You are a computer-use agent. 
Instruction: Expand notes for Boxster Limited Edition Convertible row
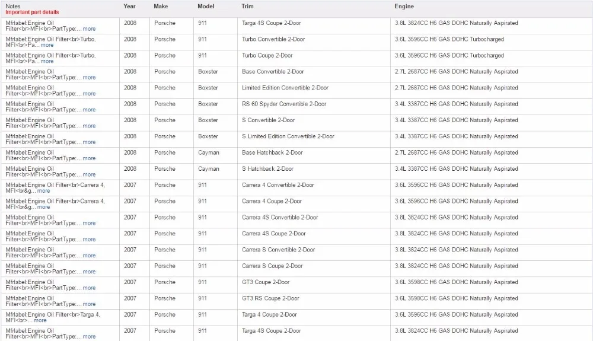[89, 94]
